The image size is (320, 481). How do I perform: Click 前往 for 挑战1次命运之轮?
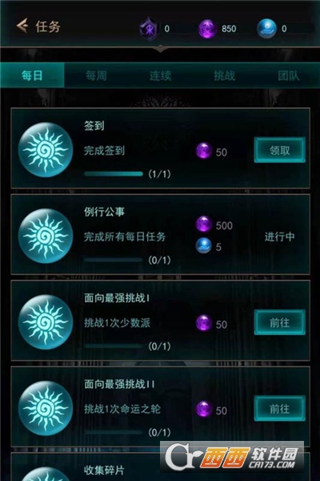click(x=279, y=409)
